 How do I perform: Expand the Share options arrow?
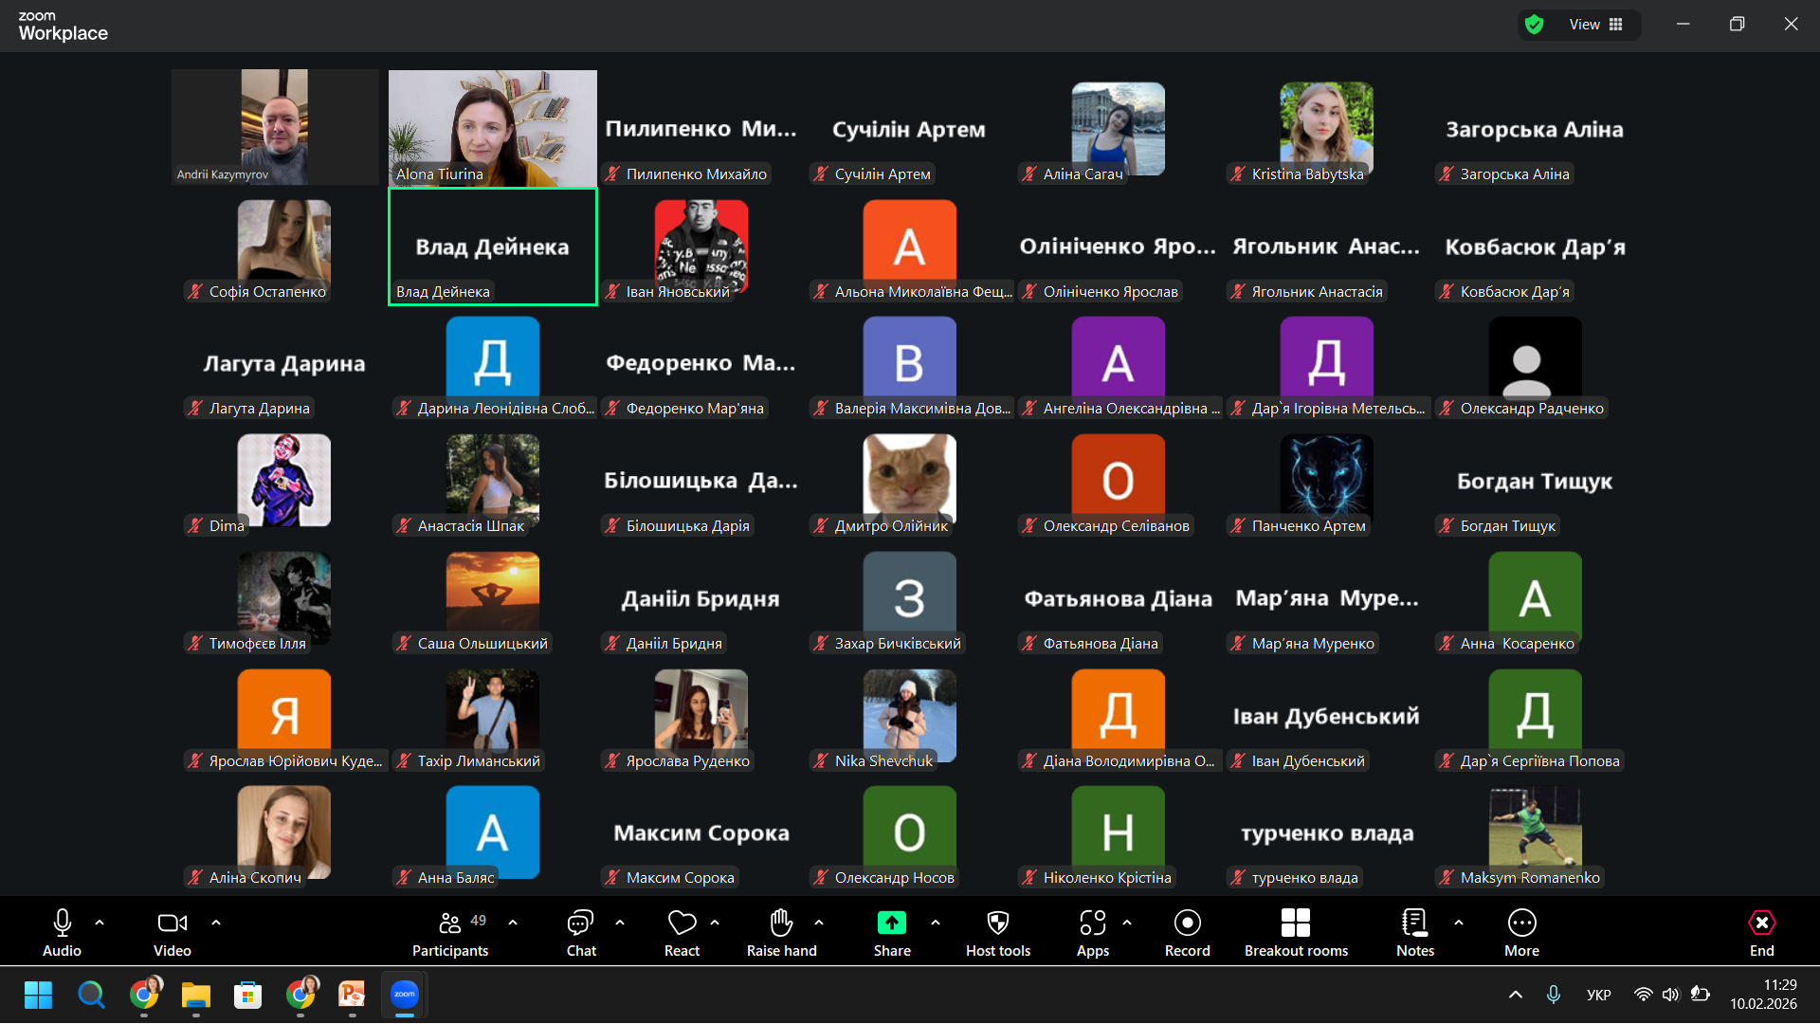coord(936,922)
